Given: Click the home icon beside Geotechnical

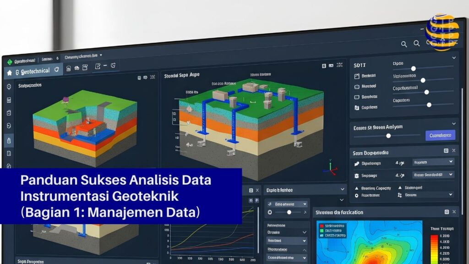Looking at the screenshot, I should tap(10, 73).
